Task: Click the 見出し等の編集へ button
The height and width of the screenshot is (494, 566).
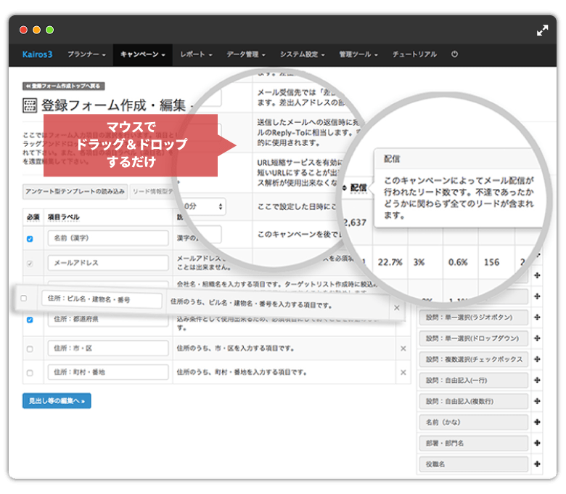Action: coord(57,400)
